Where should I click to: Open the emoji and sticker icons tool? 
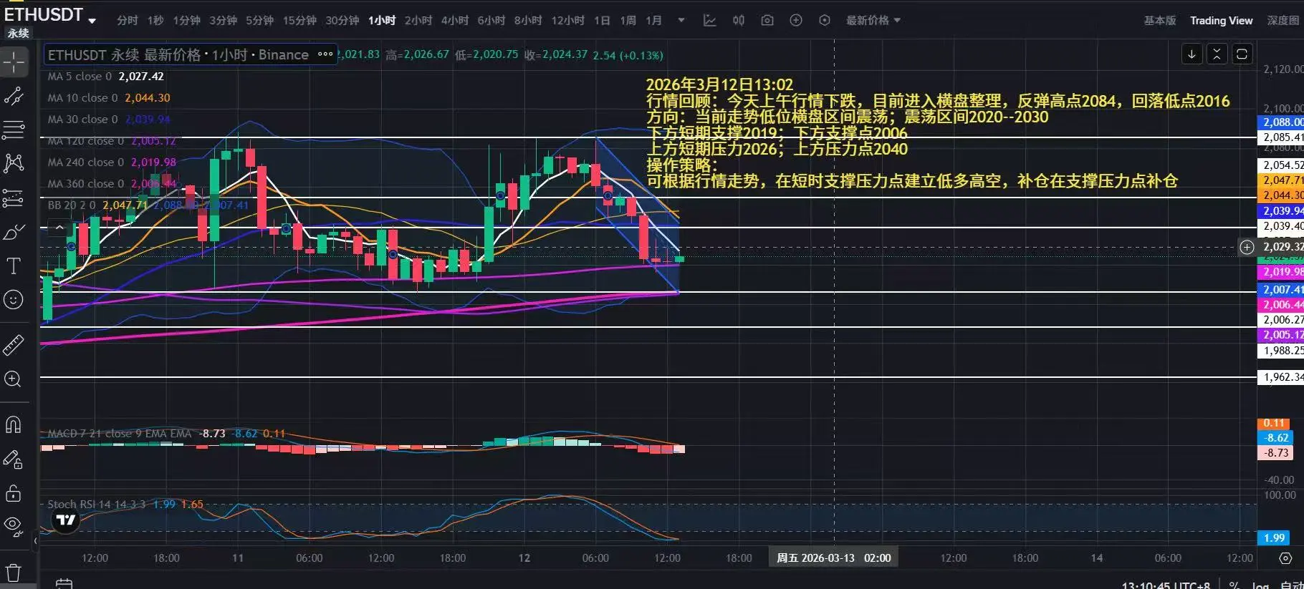[14, 300]
